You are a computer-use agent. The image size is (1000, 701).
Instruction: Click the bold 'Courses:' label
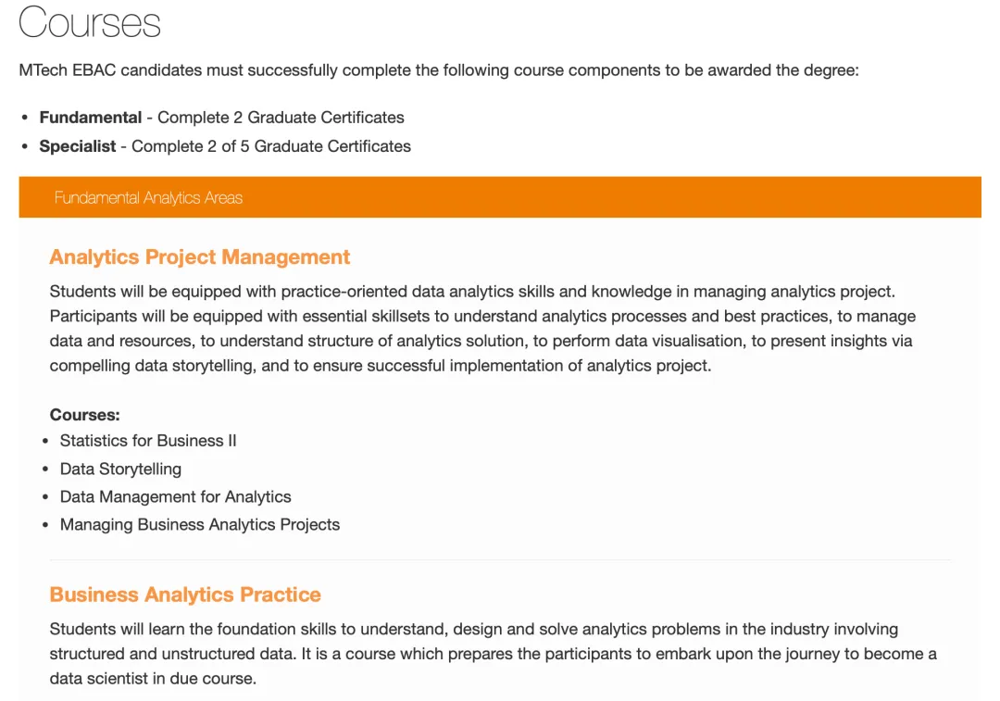coord(85,415)
